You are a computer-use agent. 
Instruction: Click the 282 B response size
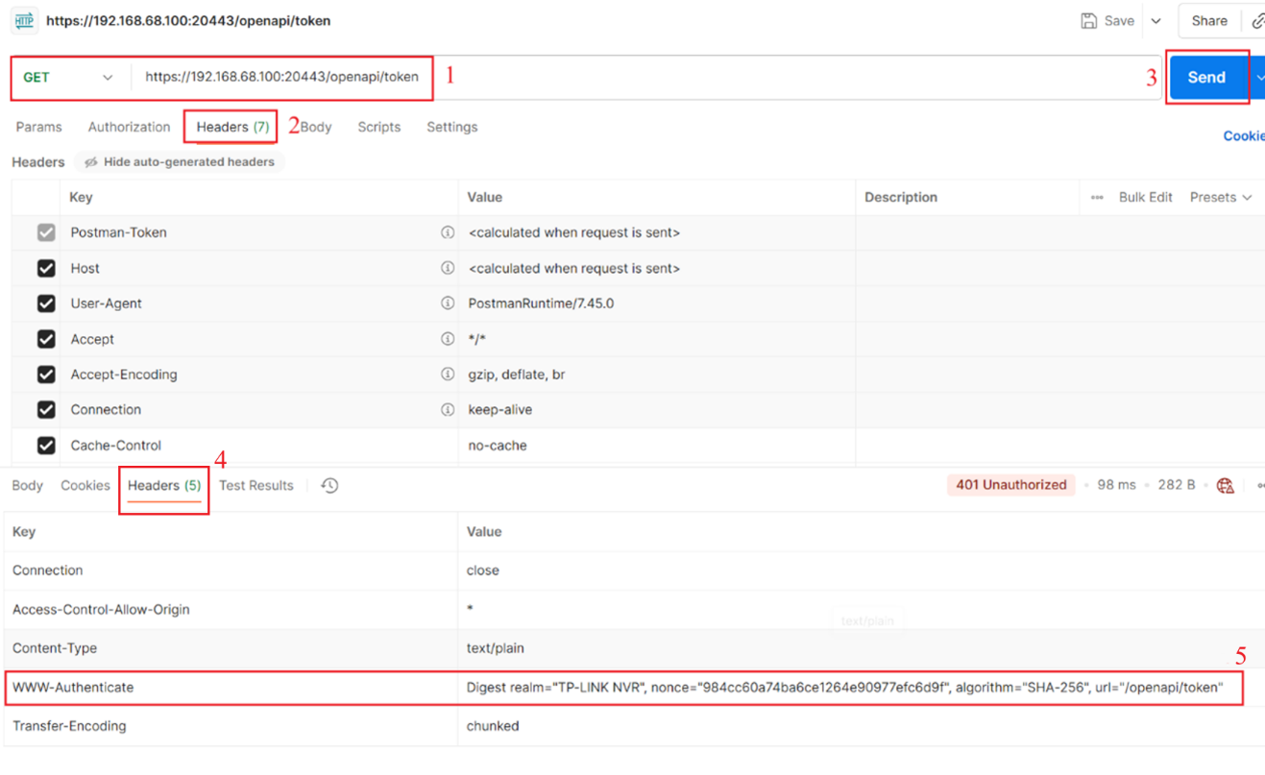[x=1177, y=485]
